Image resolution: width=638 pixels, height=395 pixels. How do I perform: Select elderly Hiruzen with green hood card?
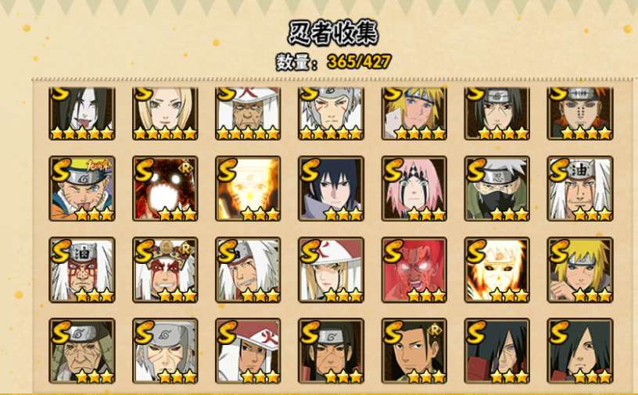82,351
